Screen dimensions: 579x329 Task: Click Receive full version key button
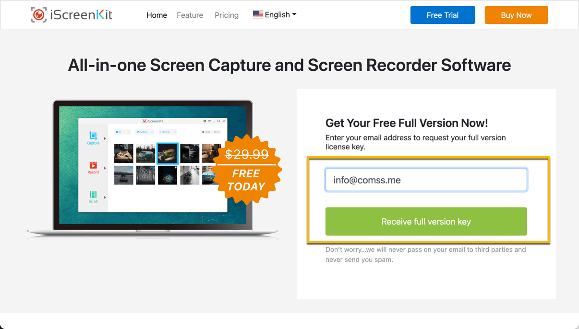point(426,221)
